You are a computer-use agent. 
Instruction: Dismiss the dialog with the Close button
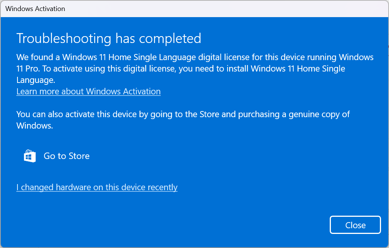355,225
